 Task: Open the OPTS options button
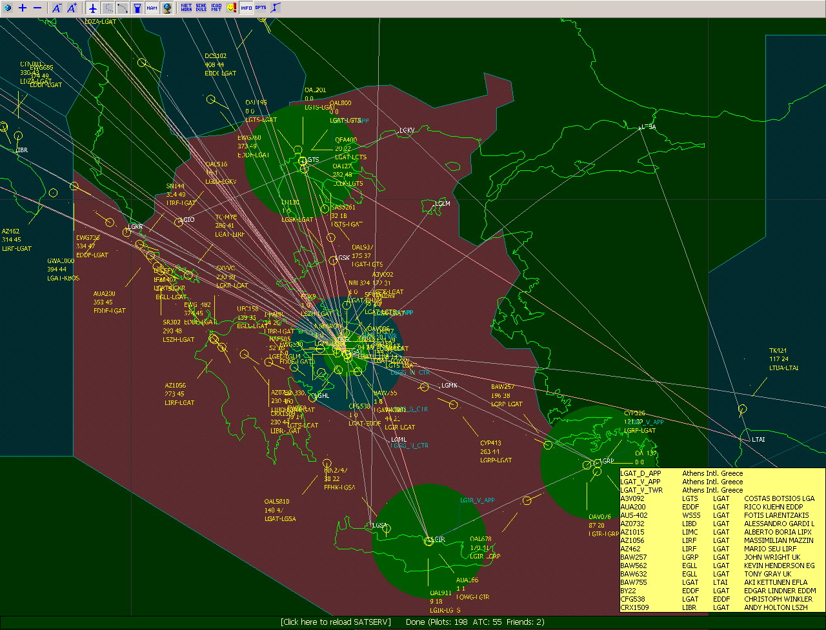(261, 8)
